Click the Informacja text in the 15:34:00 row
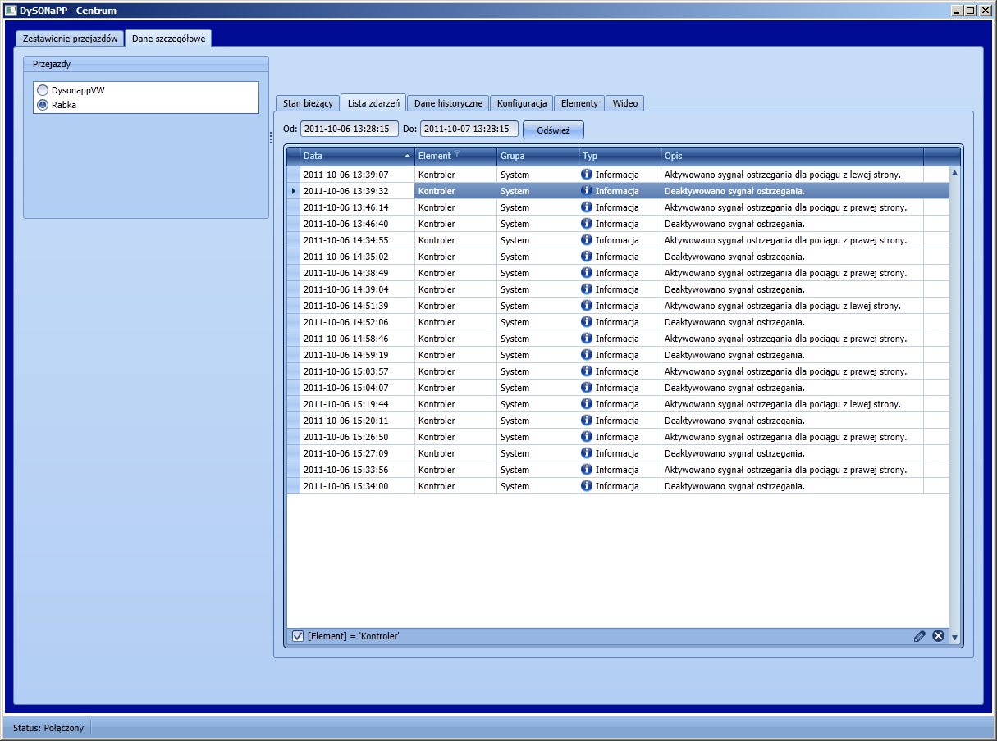The image size is (997, 741). coord(617,486)
